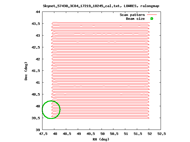The width and height of the screenshot is (190, 142).
Task: Click the Dec axis tick label 41.5
Action: [36, 71]
